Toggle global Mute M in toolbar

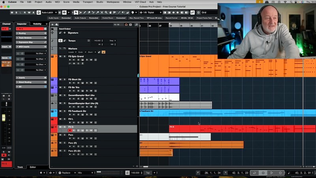(x=12, y=13)
